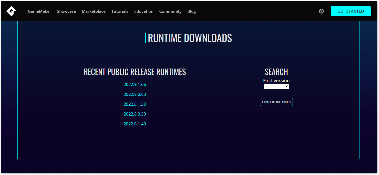379x175 pixels.
Task: Open the oldest runtime 2022.6.1.40
Action: [x=135, y=124]
